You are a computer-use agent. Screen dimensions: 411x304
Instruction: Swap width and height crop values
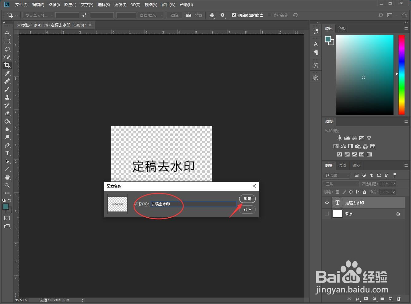point(84,15)
